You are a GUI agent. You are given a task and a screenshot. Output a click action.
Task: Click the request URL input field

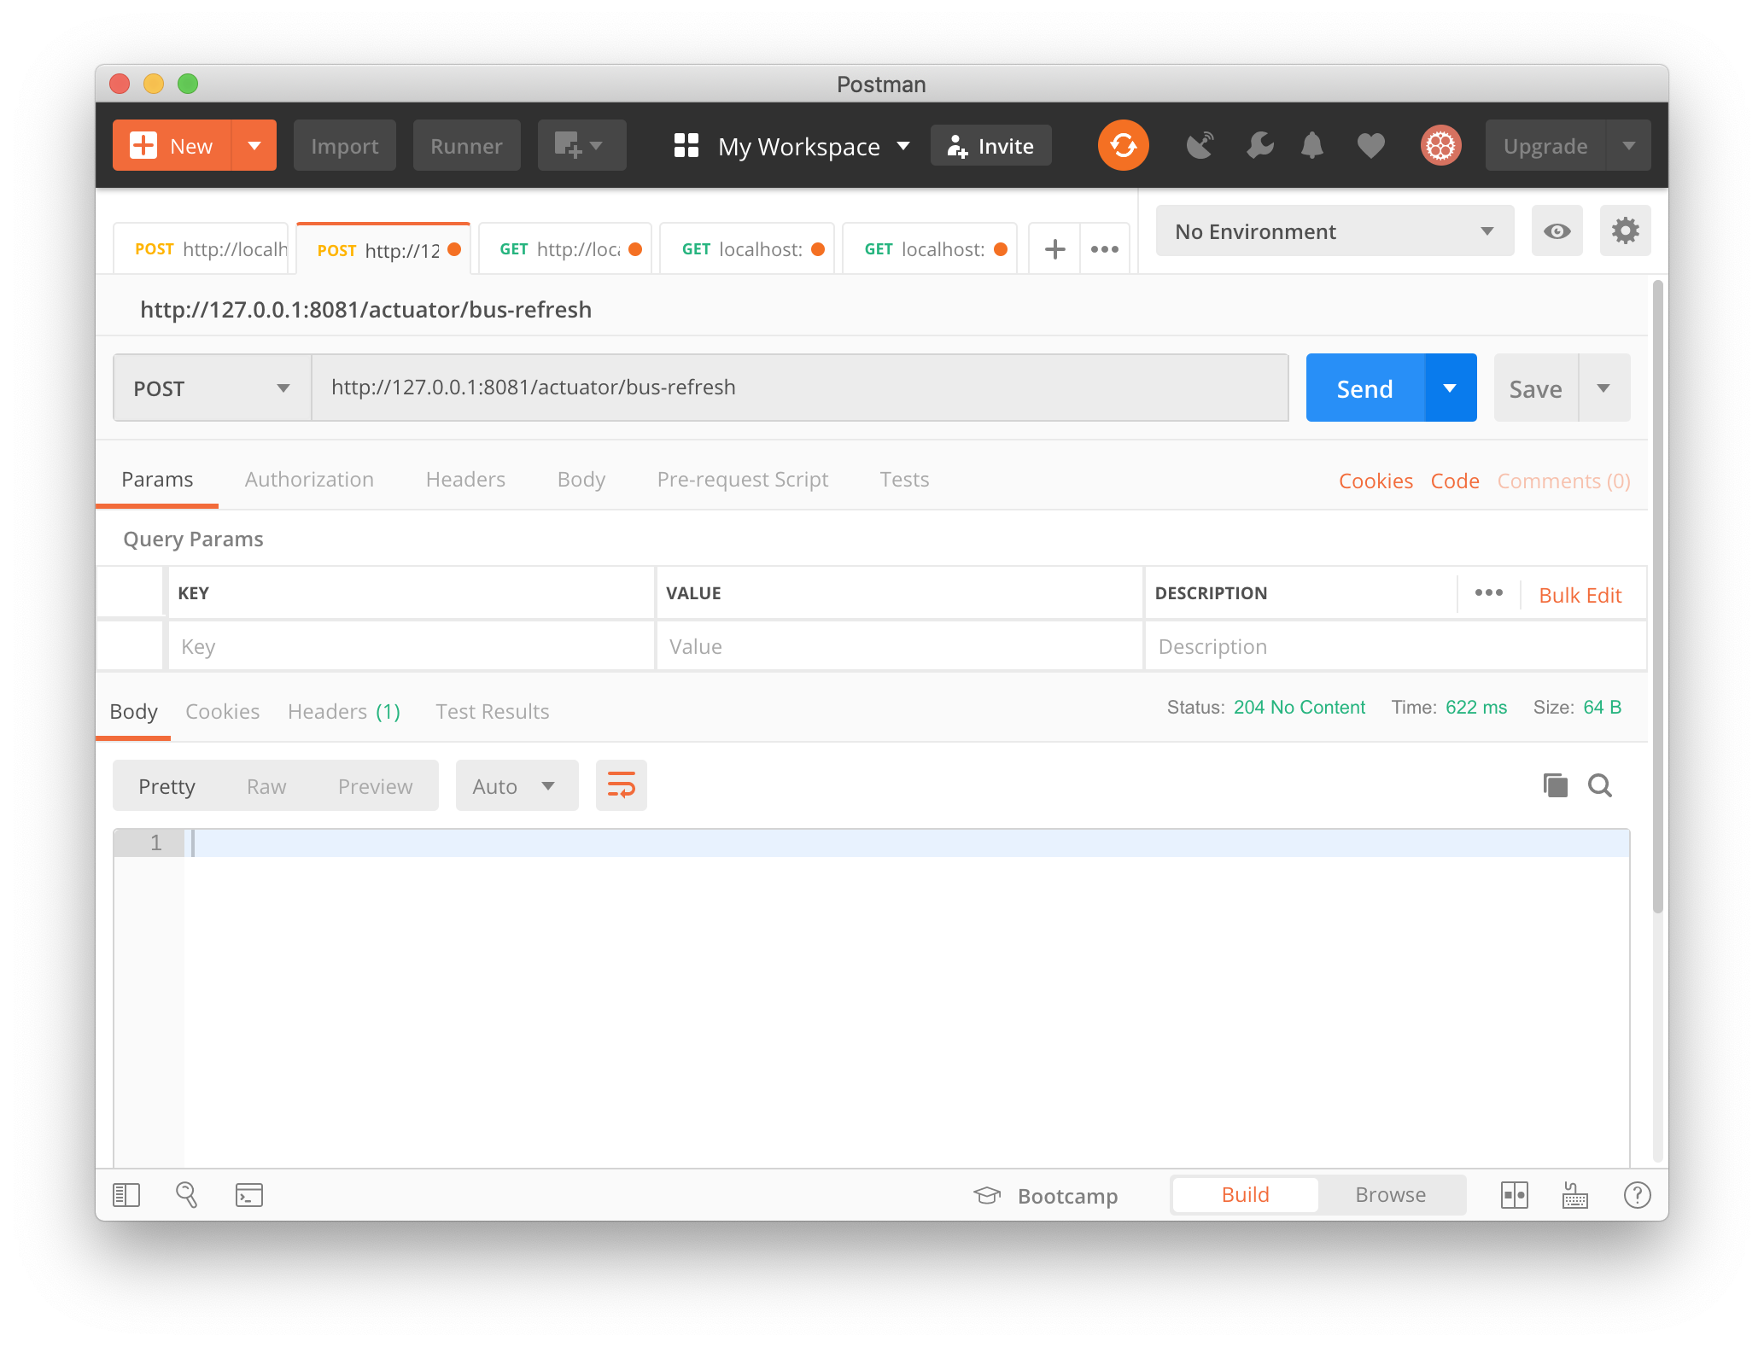tap(799, 388)
